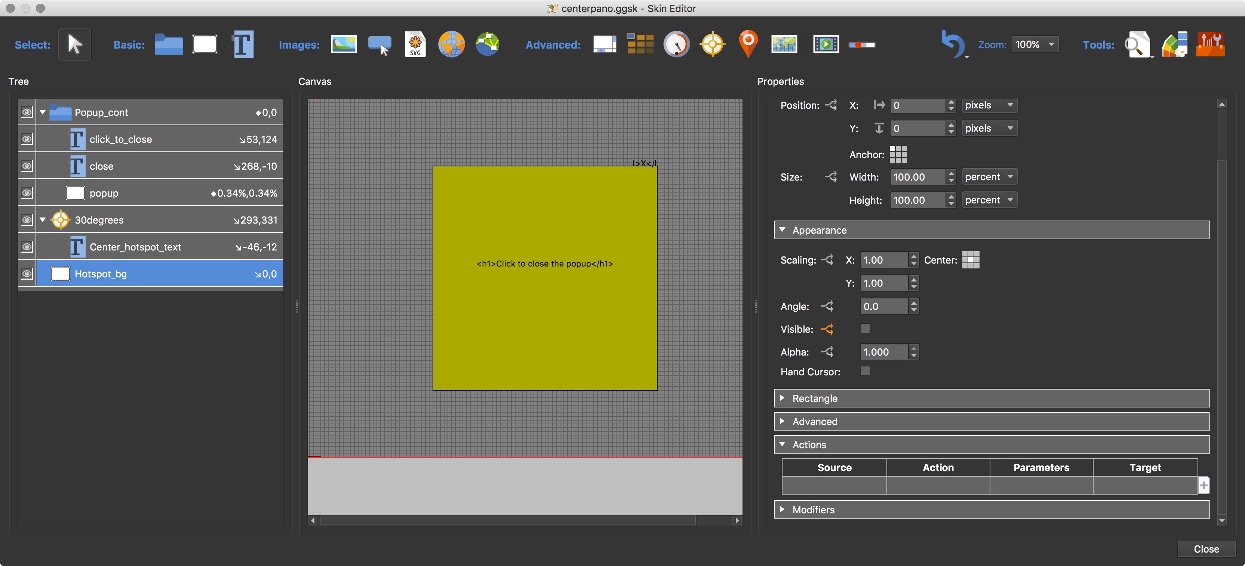
Task: Add a cloner grid element
Action: [x=640, y=44]
